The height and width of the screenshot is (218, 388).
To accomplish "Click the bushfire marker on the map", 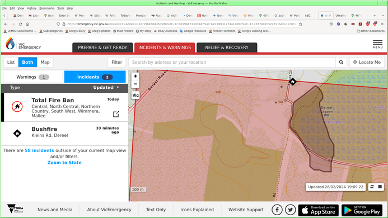I will coord(293,82).
